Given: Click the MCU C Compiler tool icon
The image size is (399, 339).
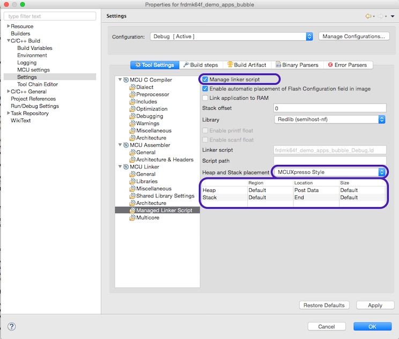Looking at the screenshot, I should pos(126,80).
